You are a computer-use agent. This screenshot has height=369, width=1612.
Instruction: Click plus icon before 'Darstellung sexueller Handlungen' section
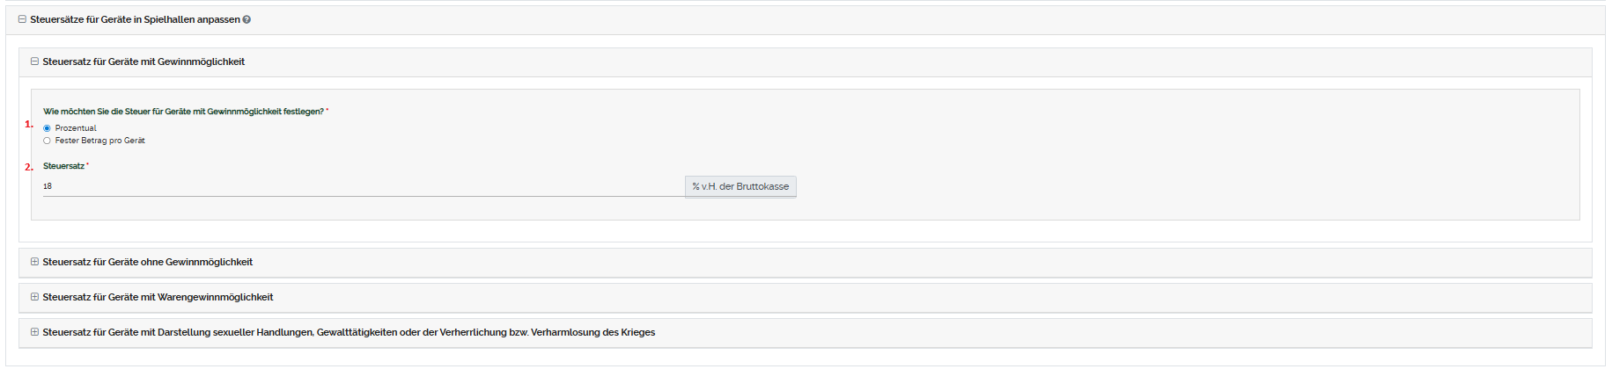click(34, 332)
